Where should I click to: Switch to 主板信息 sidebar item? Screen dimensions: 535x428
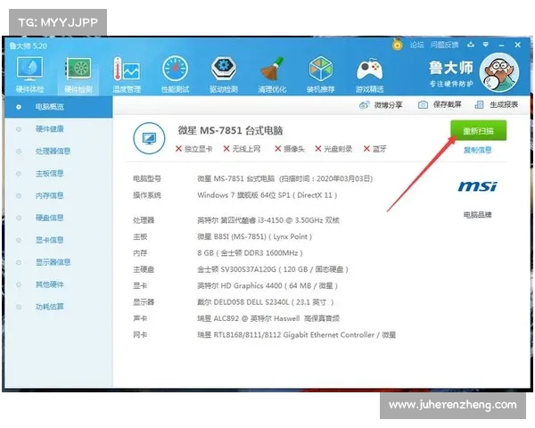(x=50, y=174)
